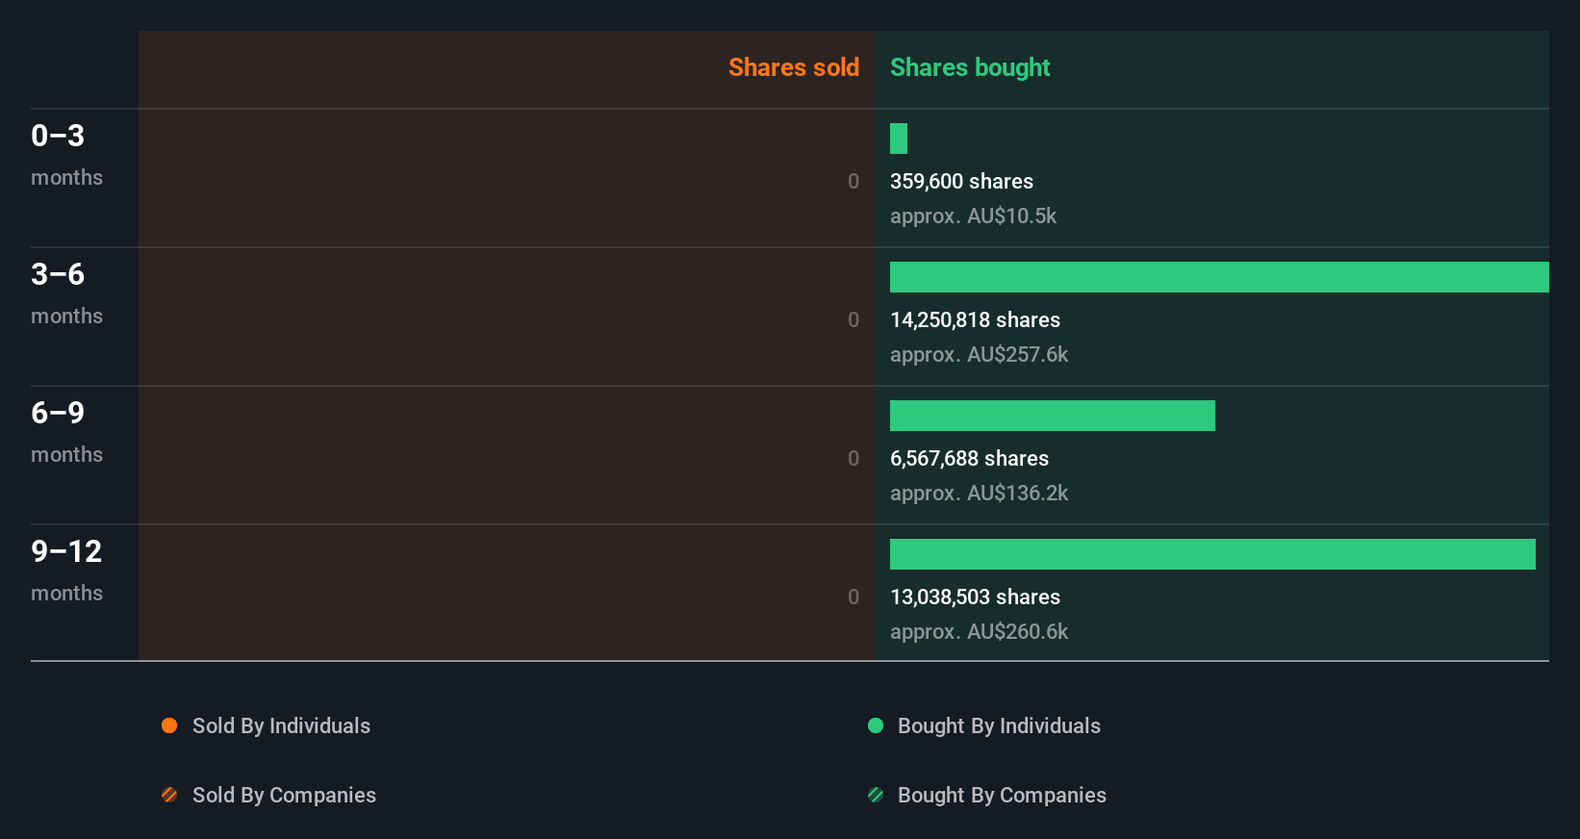Toggle the Bought By Individuals legend label
1580x839 pixels.
click(999, 725)
